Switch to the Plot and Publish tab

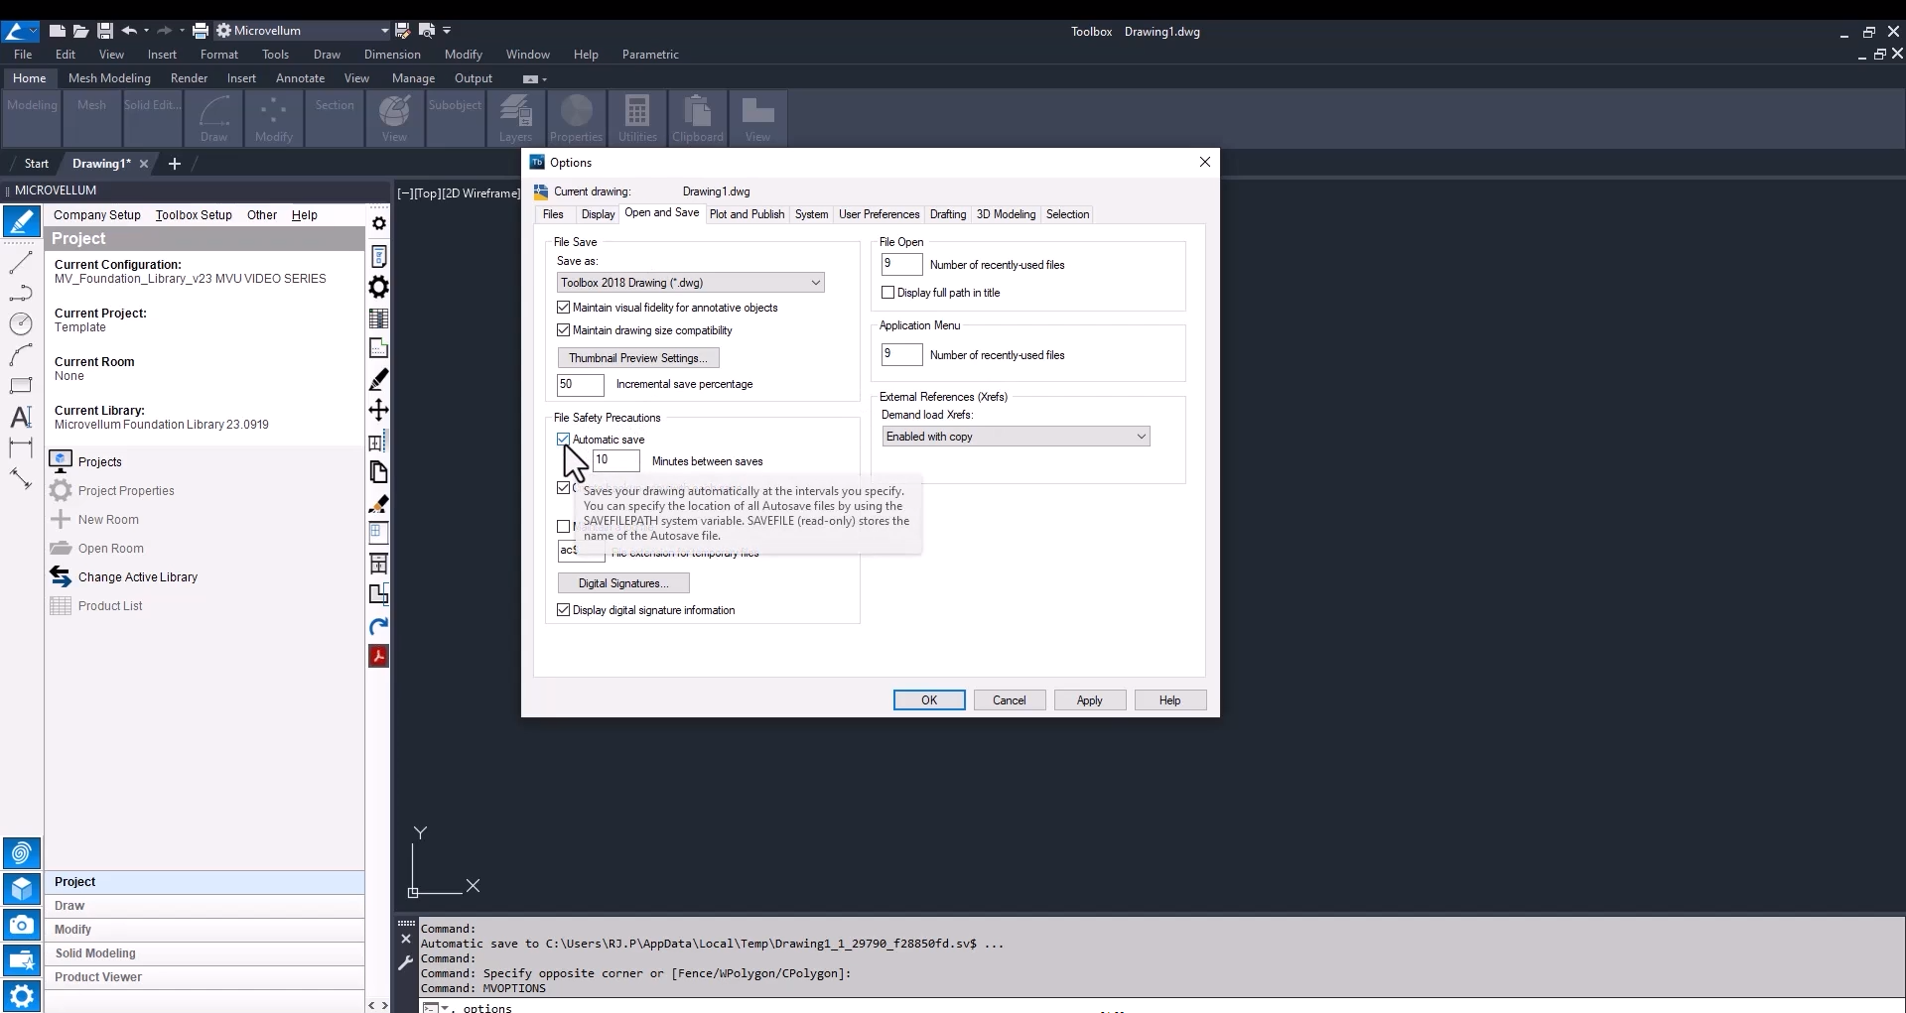coord(747,214)
